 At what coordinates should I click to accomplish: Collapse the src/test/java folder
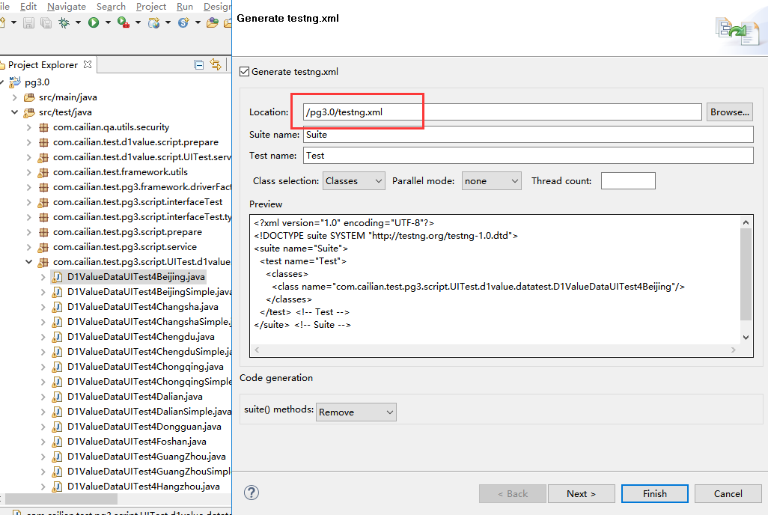(x=15, y=112)
